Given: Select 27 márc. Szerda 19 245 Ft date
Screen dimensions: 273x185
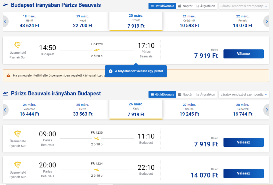Looking at the screenshot, I should 189,110.
